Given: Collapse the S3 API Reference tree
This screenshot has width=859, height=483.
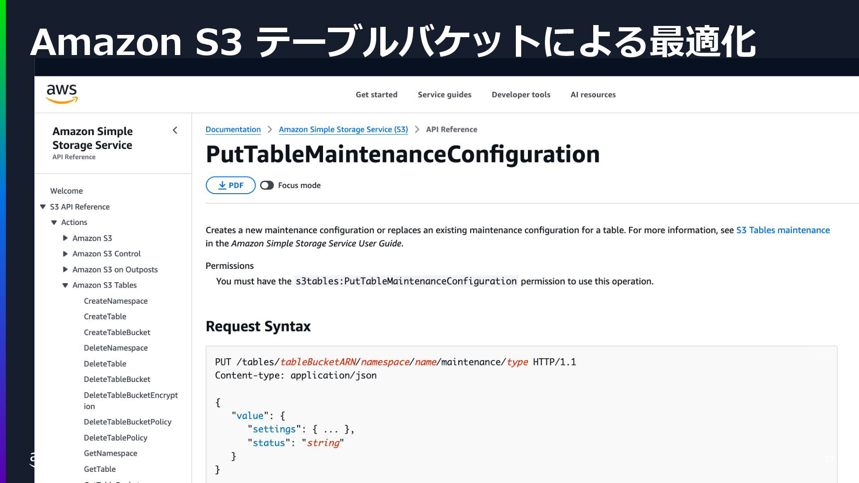Looking at the screenshot, I should pos(43,207).
